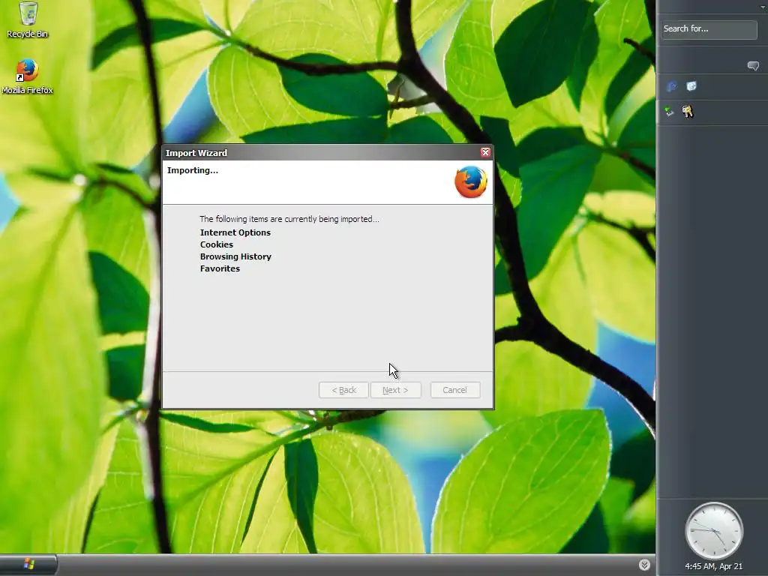
Task: Click the Back button in wizard
Action: coord(343,390)
